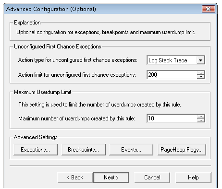Open Help for this dialog
222x189 pixels.
pos(193,177)
